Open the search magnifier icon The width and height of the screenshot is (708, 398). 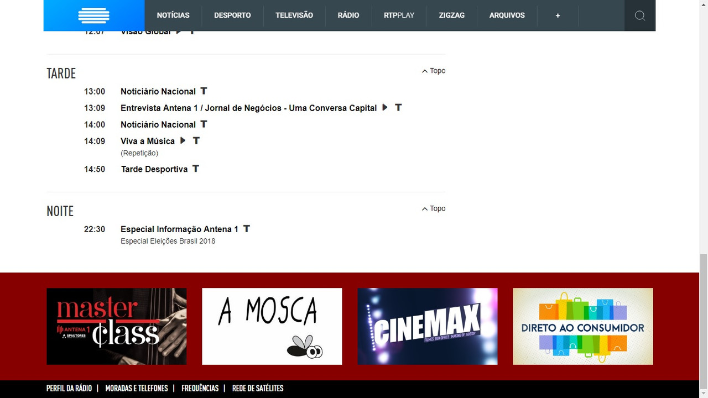click(640, 15)
